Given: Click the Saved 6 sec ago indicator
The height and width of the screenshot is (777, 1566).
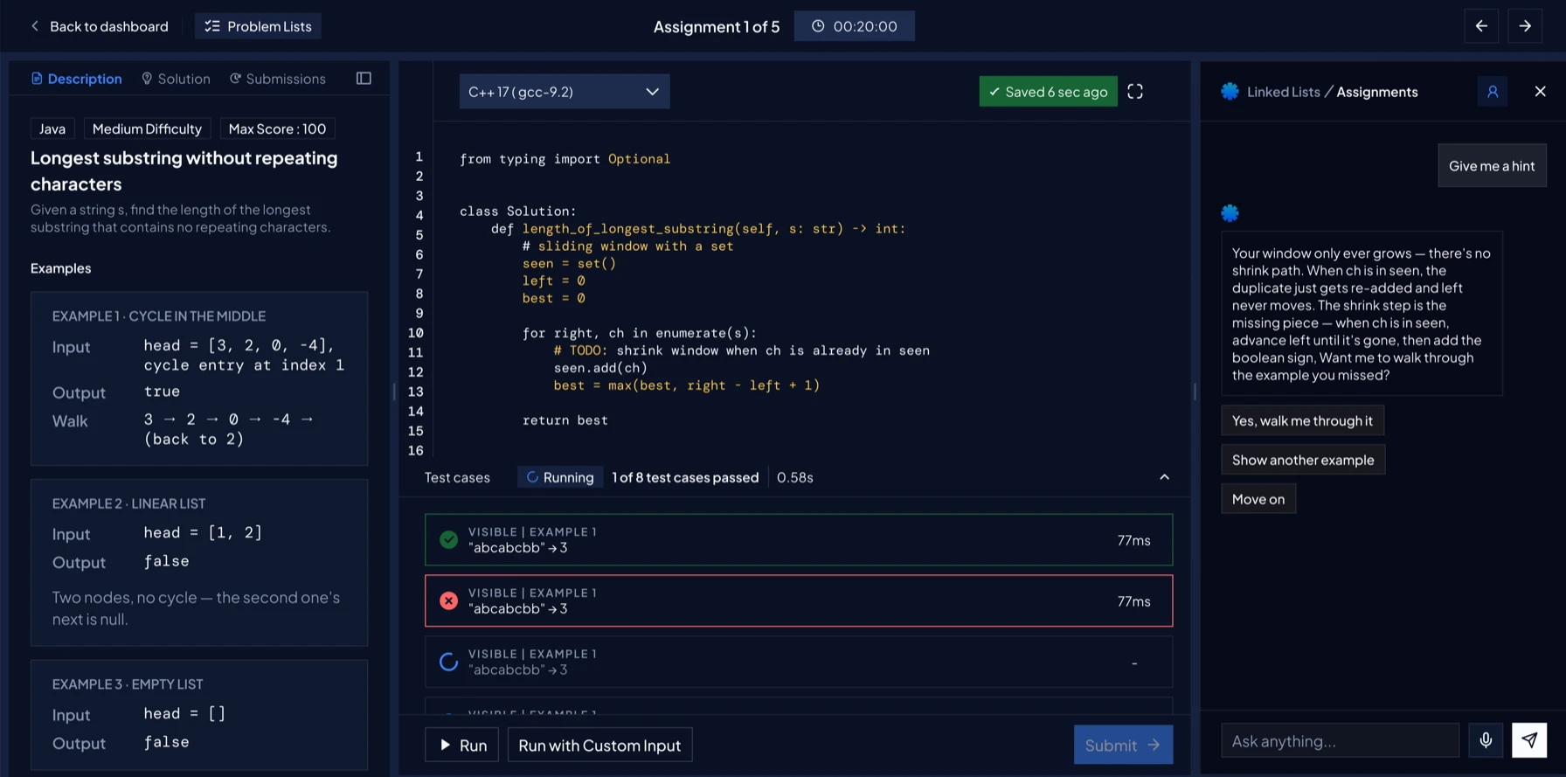Looking at the screenshot, I should [1048, 92].
